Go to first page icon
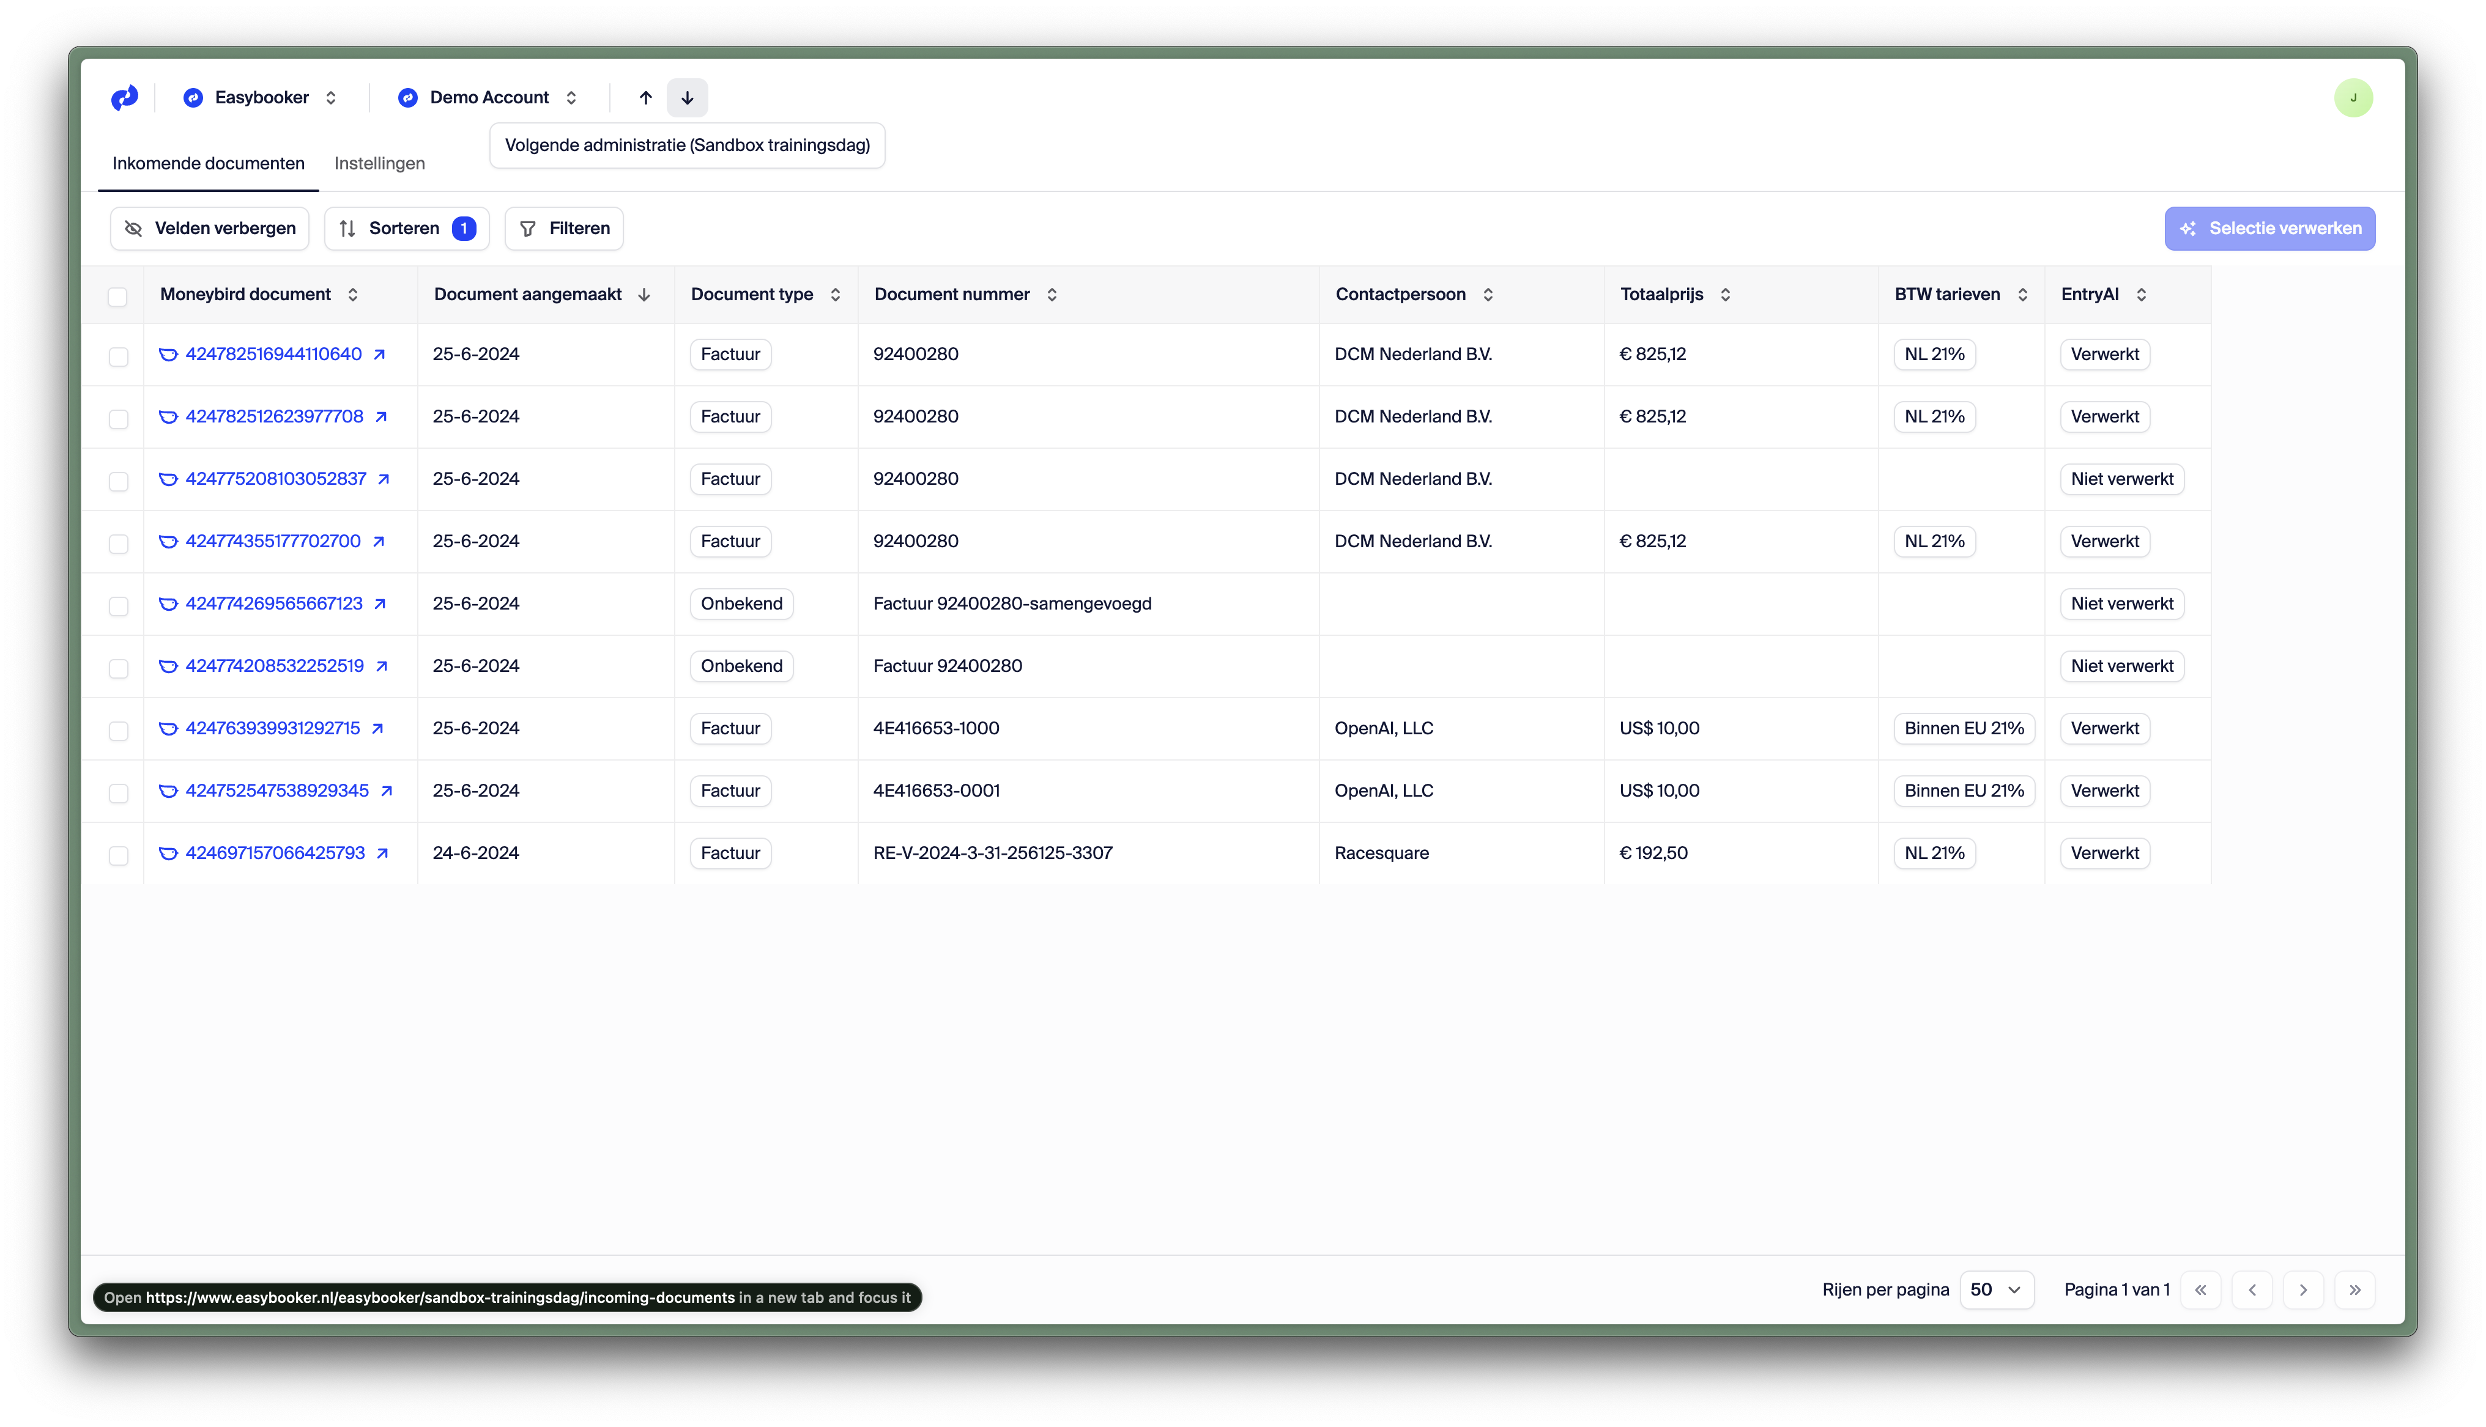Image resolution: width=2486 pixels, height=1427 pixels. click(2201, 1290)
